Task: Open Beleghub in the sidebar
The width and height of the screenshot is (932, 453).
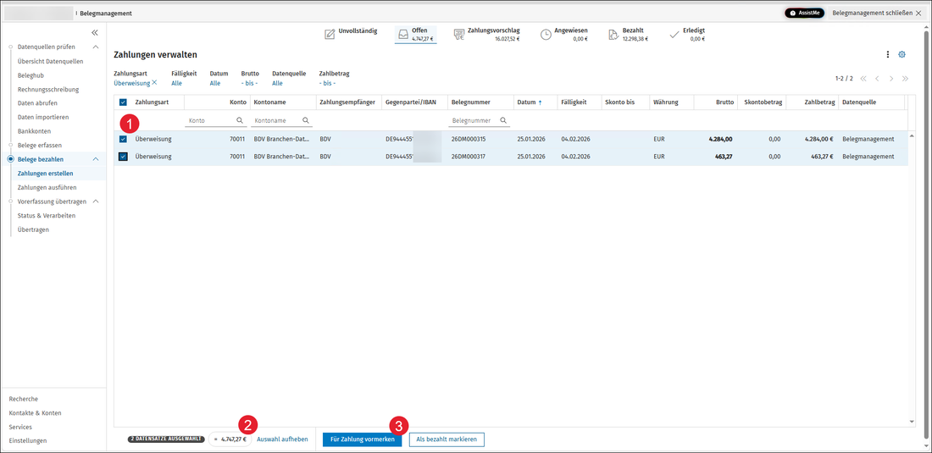Action: click(x=31, y=75)
